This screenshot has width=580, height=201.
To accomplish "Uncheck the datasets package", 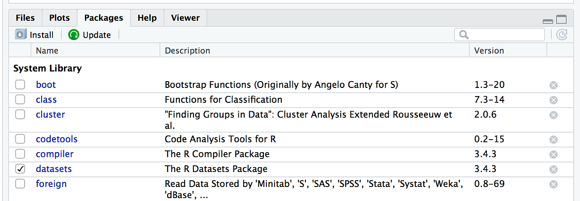I will [20, 169].
